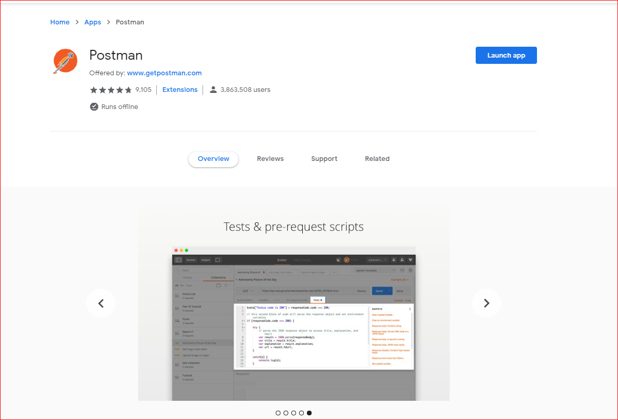Select the Overview tab
The height and width of the screenshot is (420, 618).
pos(213,159)
